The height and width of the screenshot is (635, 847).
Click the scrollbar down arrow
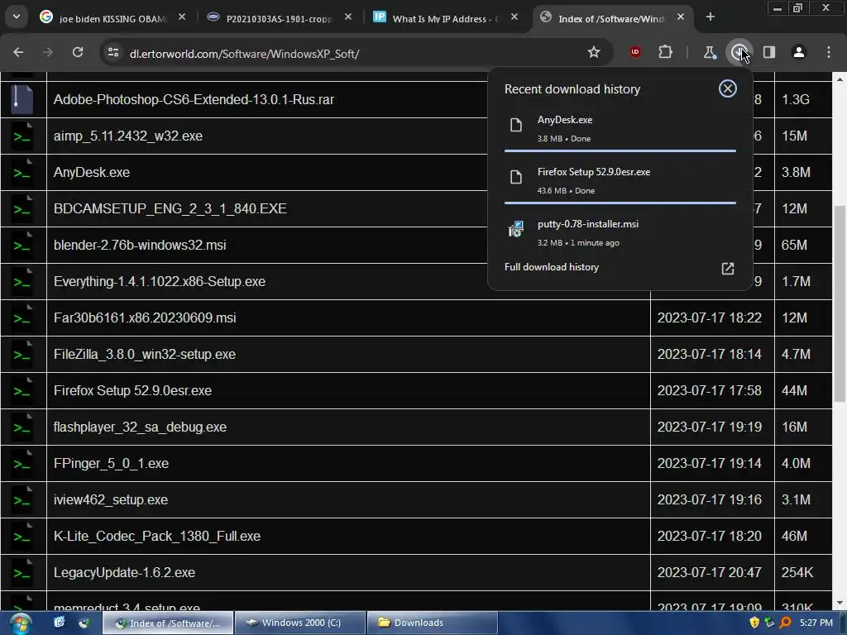[840, 603]
